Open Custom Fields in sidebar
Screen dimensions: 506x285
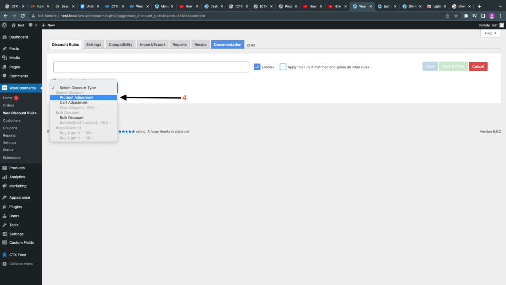point(21,242)
